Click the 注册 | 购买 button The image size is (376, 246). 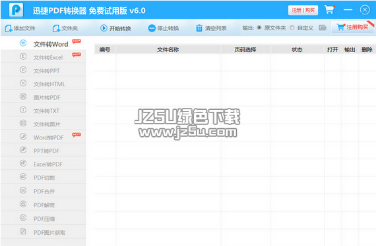click(303, 11)
